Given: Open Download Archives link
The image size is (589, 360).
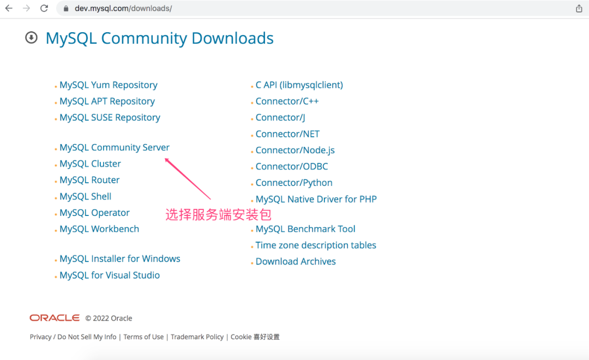Looking at the screenshot, I should pyautogui.click(x=296, y=262).
